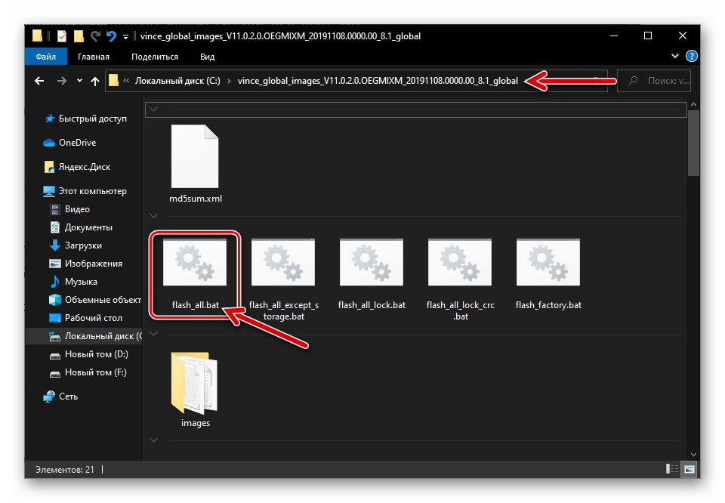Open Explorer Help via the question mark icon

(x=692, y=56)
